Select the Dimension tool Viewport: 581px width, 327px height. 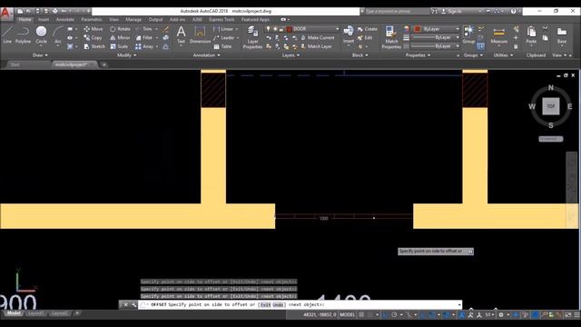(200, 35)
